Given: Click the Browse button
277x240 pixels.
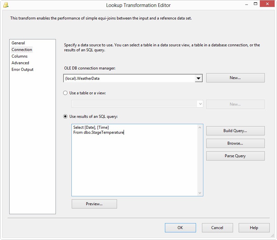Looking at the screenshot, I should (235, 143).
